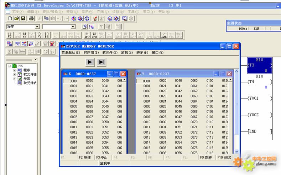The height and width of the screenshot is (175, 281).
Task: Print using the printer toolbar icon
Action: pos(31,19)
